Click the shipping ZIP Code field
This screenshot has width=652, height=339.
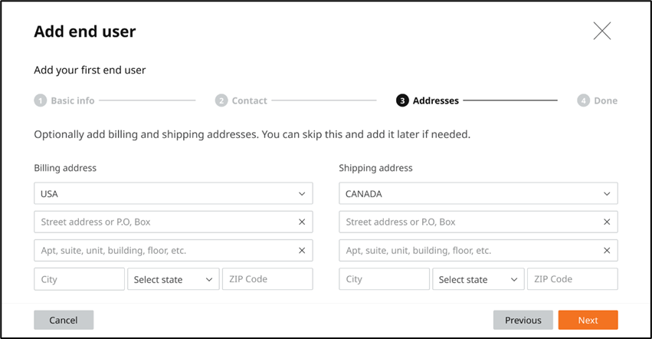click(x=572, y=279)
